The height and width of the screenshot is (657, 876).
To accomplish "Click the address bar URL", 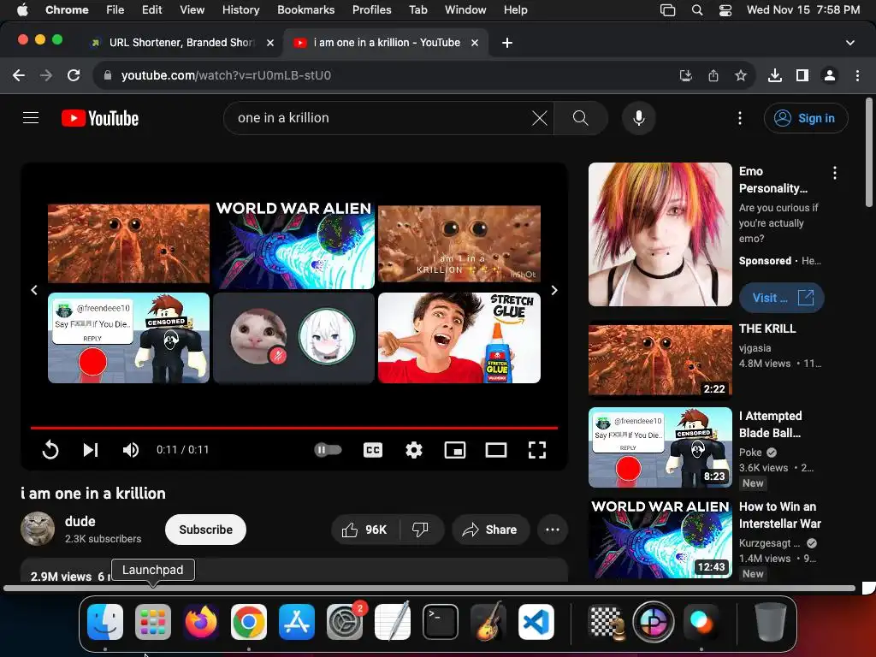I will click(226, 75).
